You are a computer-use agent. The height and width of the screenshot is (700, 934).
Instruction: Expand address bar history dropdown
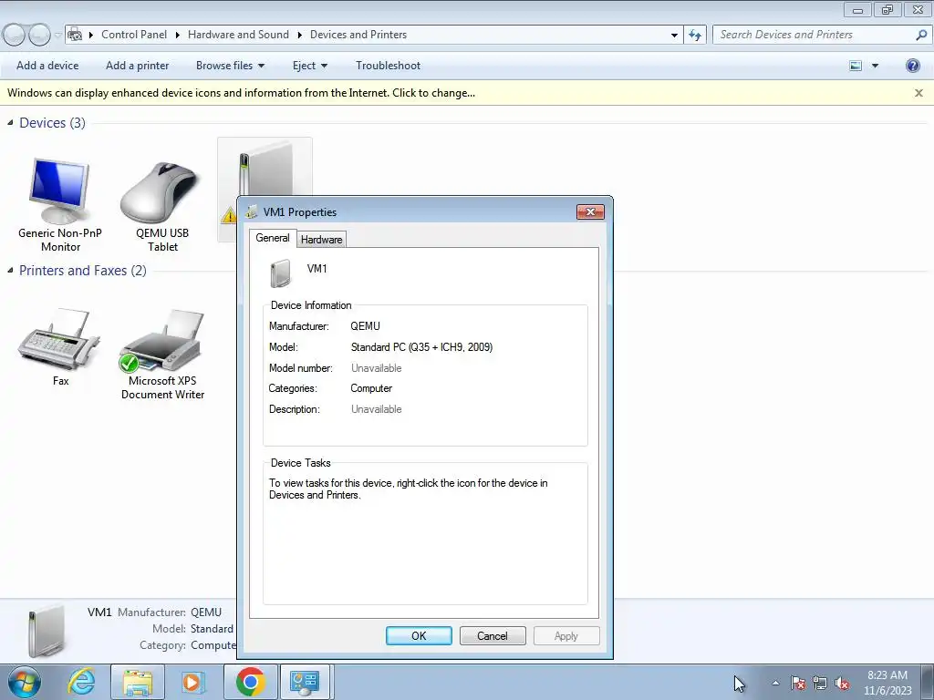674,36
